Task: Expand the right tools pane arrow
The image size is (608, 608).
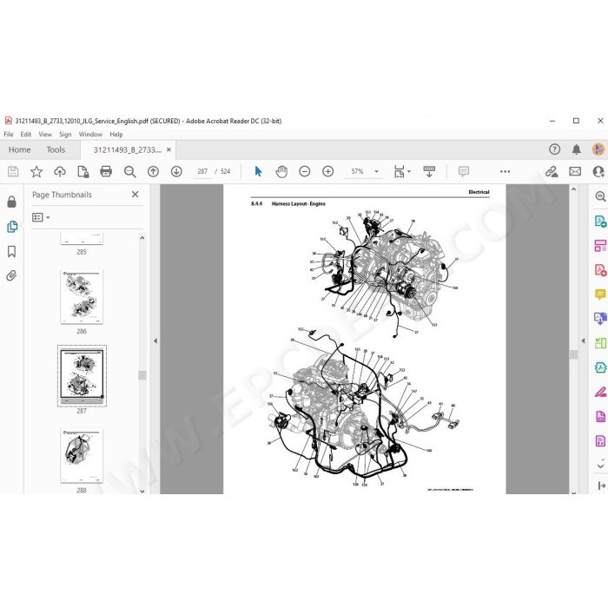Action: (x=583, y=340)
